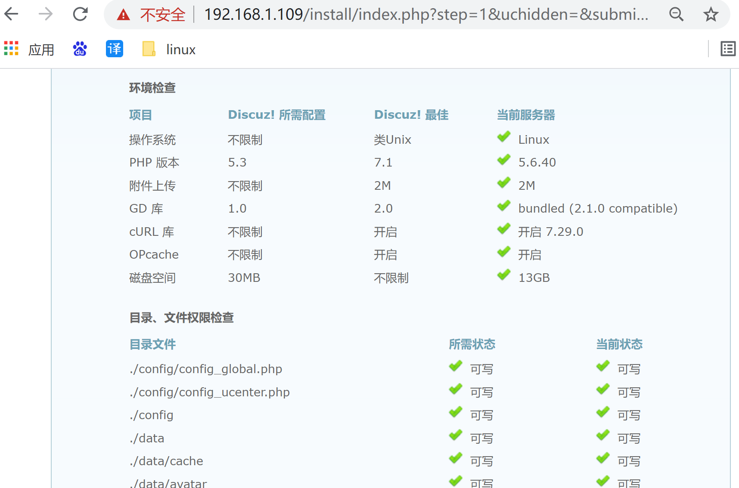Open the apps grid icon in bookmarks bar

[11, 49]
